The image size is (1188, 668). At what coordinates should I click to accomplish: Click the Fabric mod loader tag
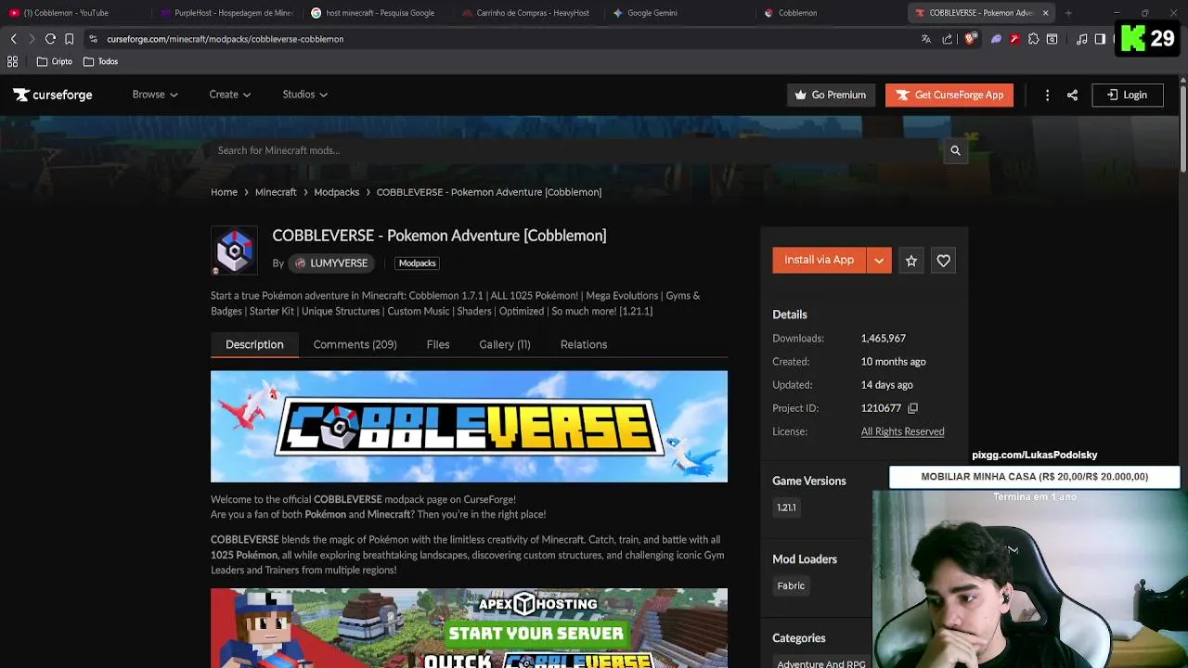pyautogui.click(x=791, y=585)
